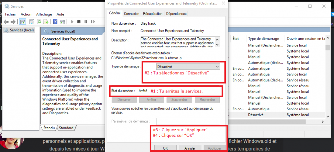Open the Action menu

(26, 14)
